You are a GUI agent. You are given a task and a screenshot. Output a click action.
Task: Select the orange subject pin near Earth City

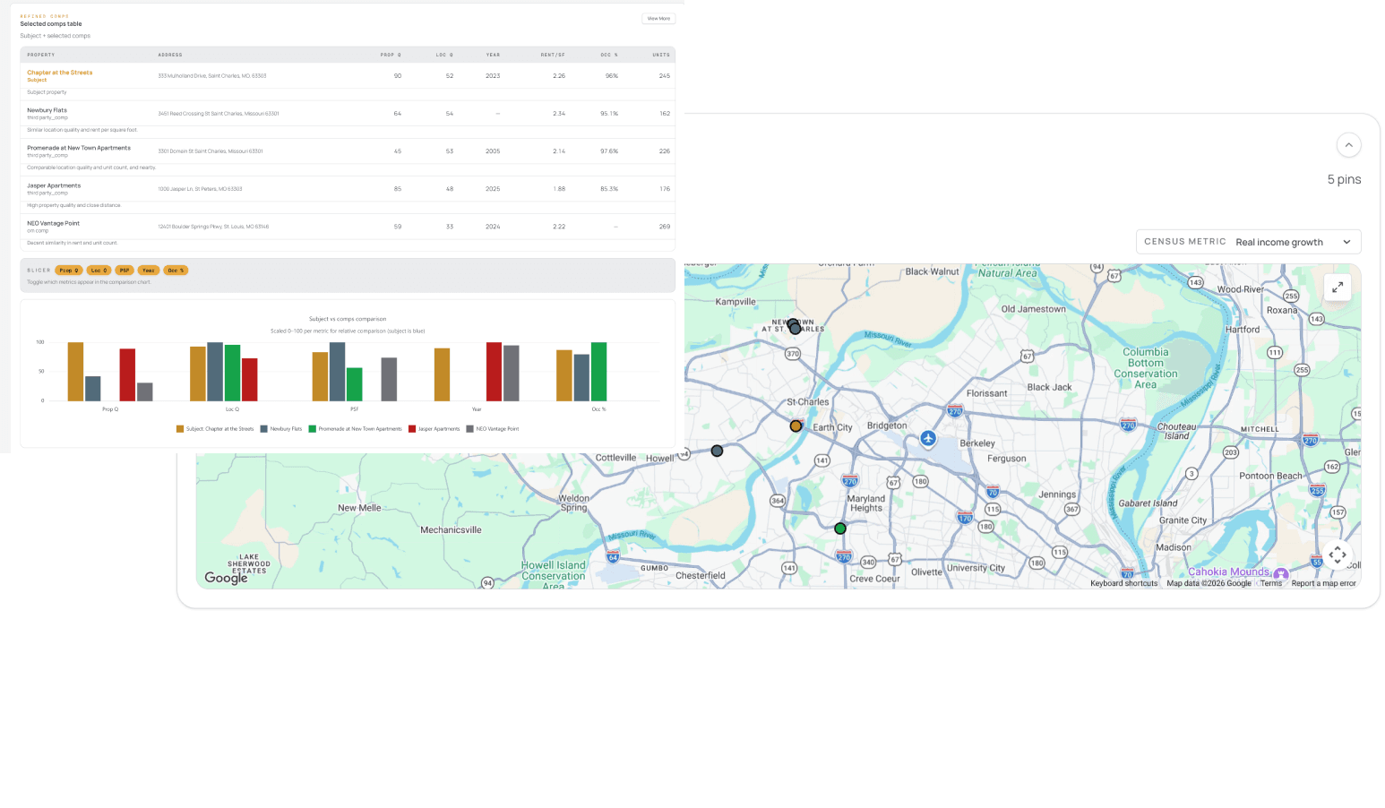pos(796,426)
